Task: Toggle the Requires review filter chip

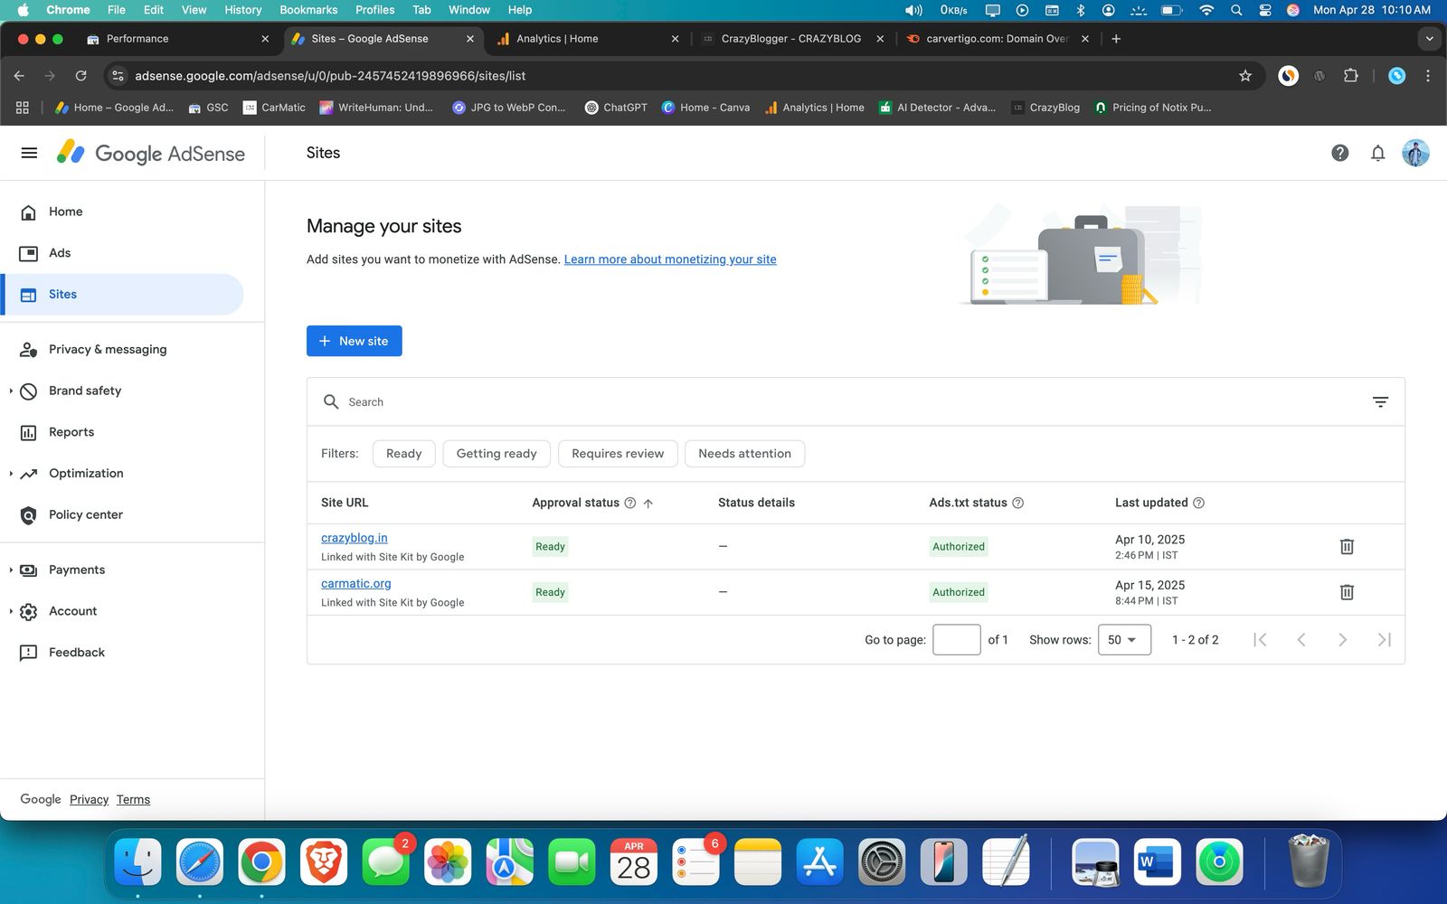Action: [x=618, y=454]
